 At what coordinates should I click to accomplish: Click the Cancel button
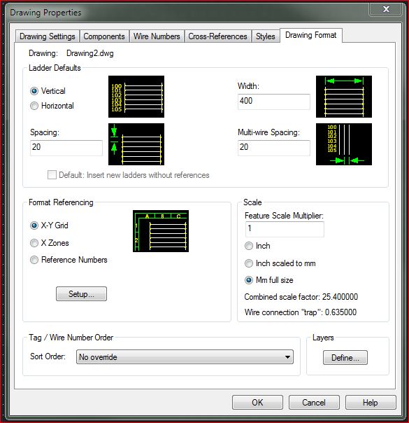[x=314, y=403]
